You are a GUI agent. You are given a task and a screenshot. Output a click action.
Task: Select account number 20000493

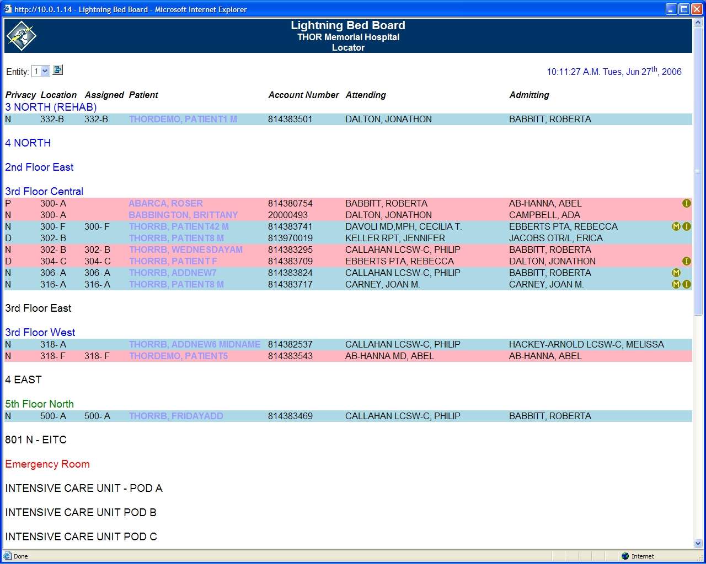(x=288, y=215)
